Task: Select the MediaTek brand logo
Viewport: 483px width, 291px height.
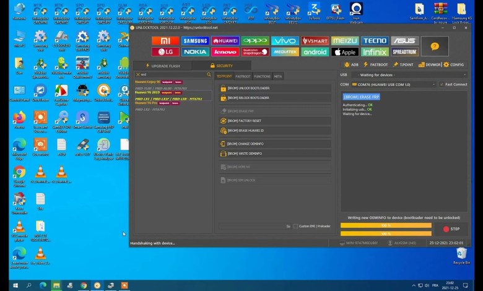Action: pos(285,52)
